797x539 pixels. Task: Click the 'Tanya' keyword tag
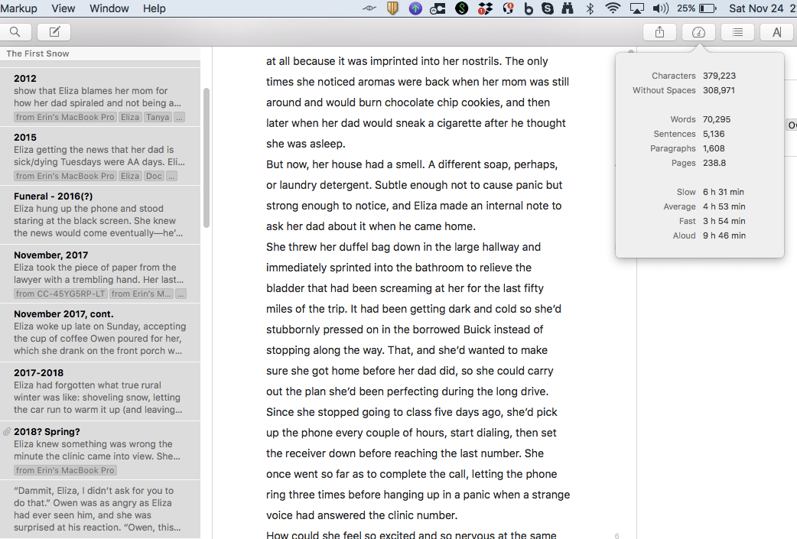click(x=158, y=118)
